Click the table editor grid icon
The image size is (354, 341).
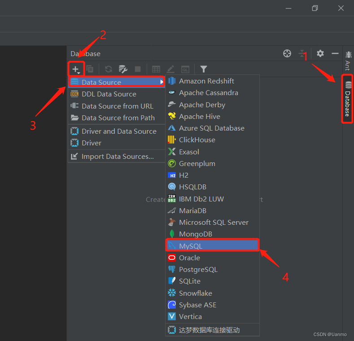[x=156, y=69]
